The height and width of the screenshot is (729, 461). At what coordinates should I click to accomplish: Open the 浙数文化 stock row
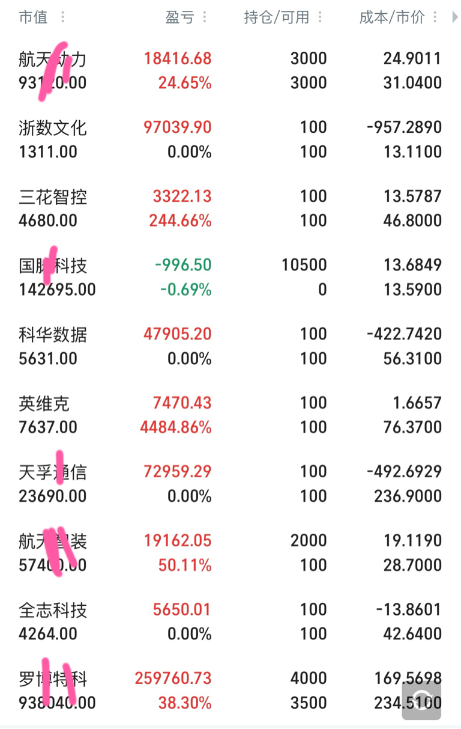click(230, 139)
